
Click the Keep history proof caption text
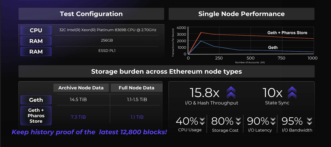pyautogui.click(x=89, y=132)
